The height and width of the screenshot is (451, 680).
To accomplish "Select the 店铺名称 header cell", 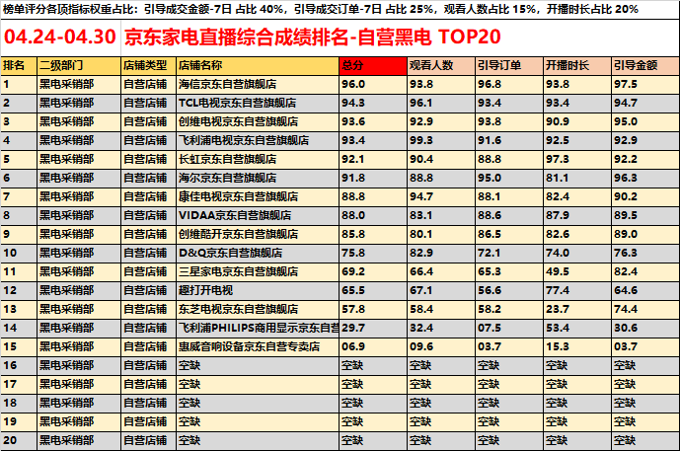I will 258,65.
